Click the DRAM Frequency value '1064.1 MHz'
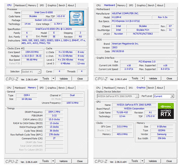181x167 pixels. (54, 112)
